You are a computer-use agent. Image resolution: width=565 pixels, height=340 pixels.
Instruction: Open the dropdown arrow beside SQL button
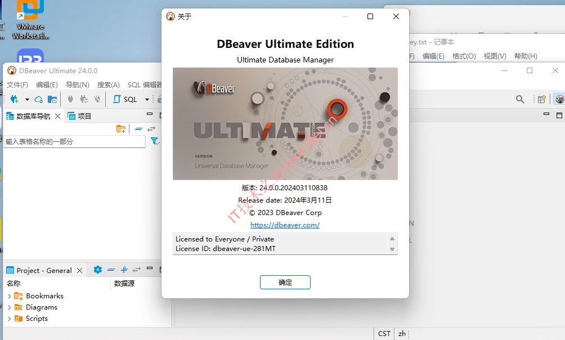147,100
